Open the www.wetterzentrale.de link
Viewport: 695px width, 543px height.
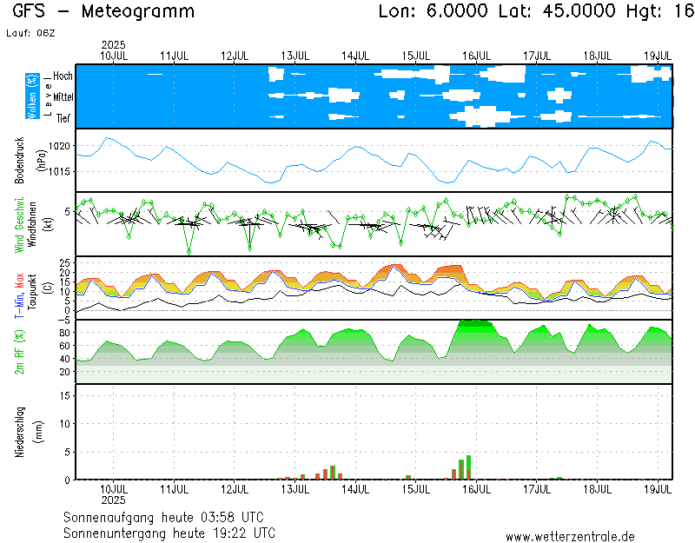[570, 537]
